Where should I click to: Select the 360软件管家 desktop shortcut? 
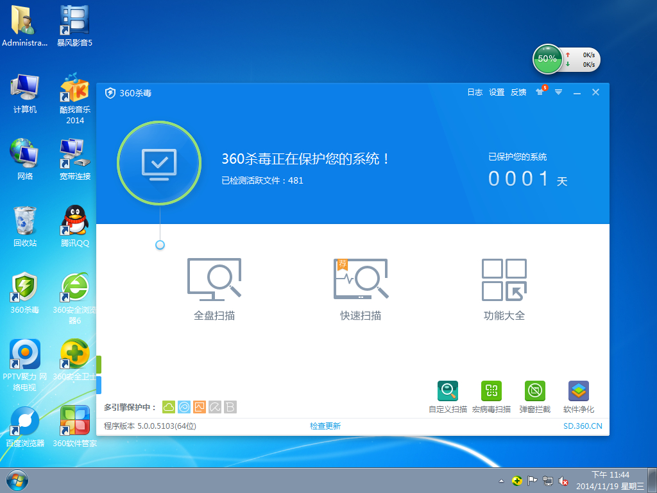point(74,426)
